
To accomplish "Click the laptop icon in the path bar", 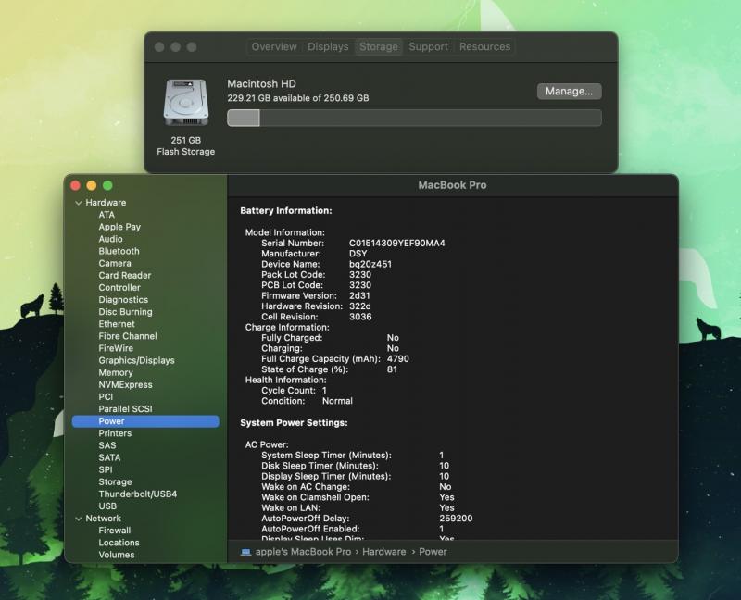I will [245, 552].
